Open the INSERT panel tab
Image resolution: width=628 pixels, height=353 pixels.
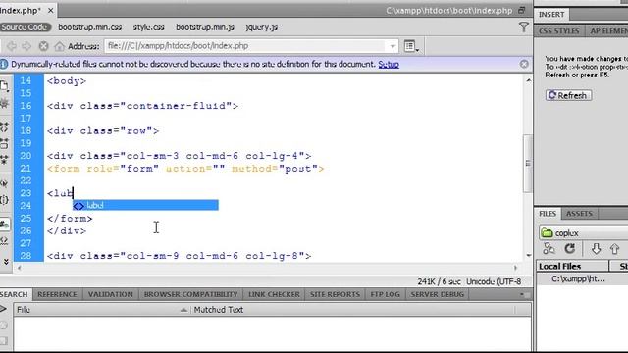551,15
